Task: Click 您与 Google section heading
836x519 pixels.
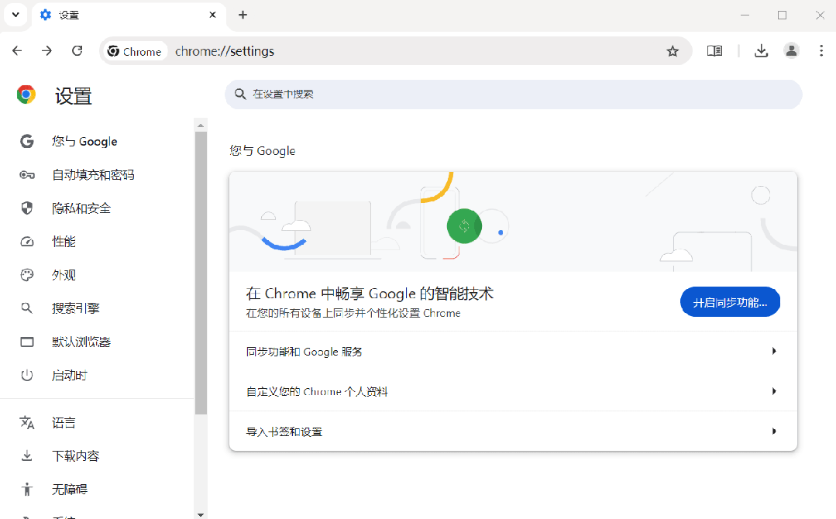Action: [263, 151]
